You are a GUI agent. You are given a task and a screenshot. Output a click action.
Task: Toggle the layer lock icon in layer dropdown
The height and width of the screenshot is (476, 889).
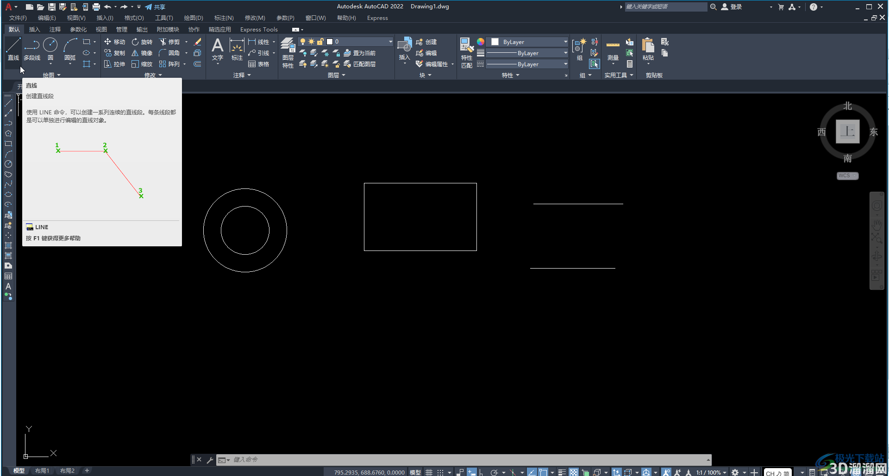320,42
